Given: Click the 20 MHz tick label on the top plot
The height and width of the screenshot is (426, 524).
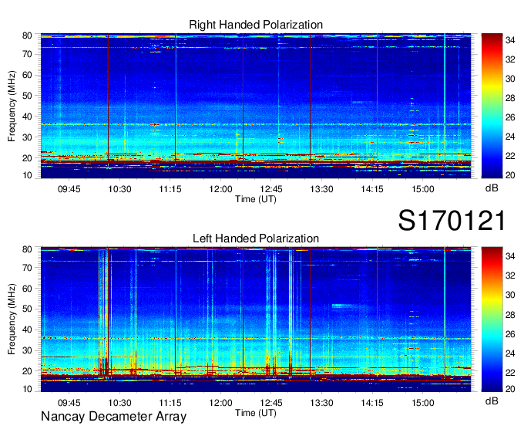Looking at the screenshot, I should coord(27,158).
